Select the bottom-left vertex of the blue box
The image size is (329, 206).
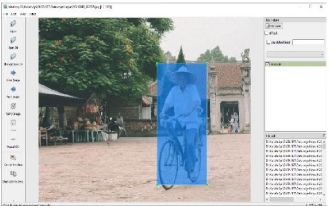(157, 185)
